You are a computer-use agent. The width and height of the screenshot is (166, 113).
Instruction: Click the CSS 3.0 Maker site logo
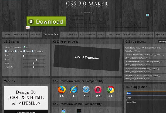(x=87, y=4)
